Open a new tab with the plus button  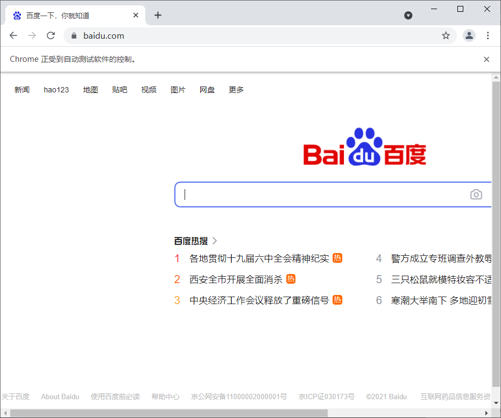158,15
